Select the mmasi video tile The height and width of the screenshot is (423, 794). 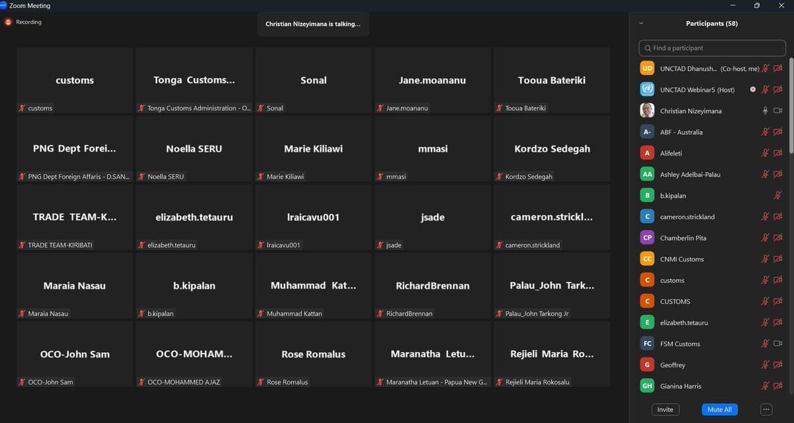[433, 148]
